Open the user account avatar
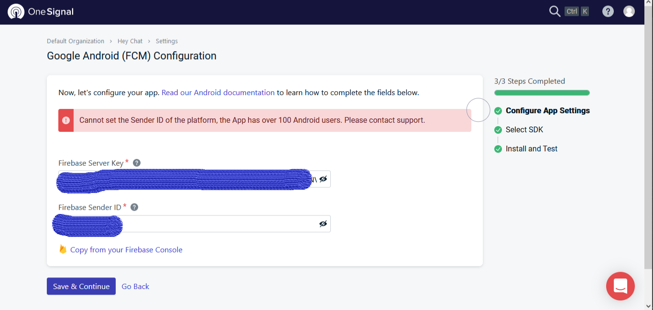This screenshot has height=310, width=653. (629, 11)
